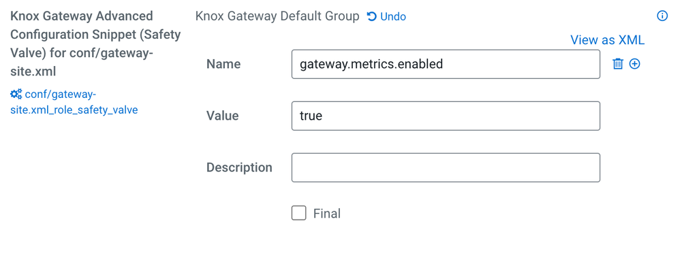Click the circular undo arrow icon
680x253 pixels.
(371, 16)
